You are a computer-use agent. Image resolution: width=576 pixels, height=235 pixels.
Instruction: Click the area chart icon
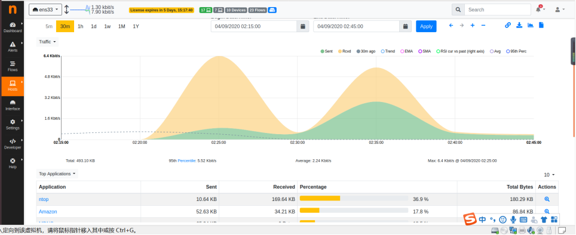coord(530,25)
